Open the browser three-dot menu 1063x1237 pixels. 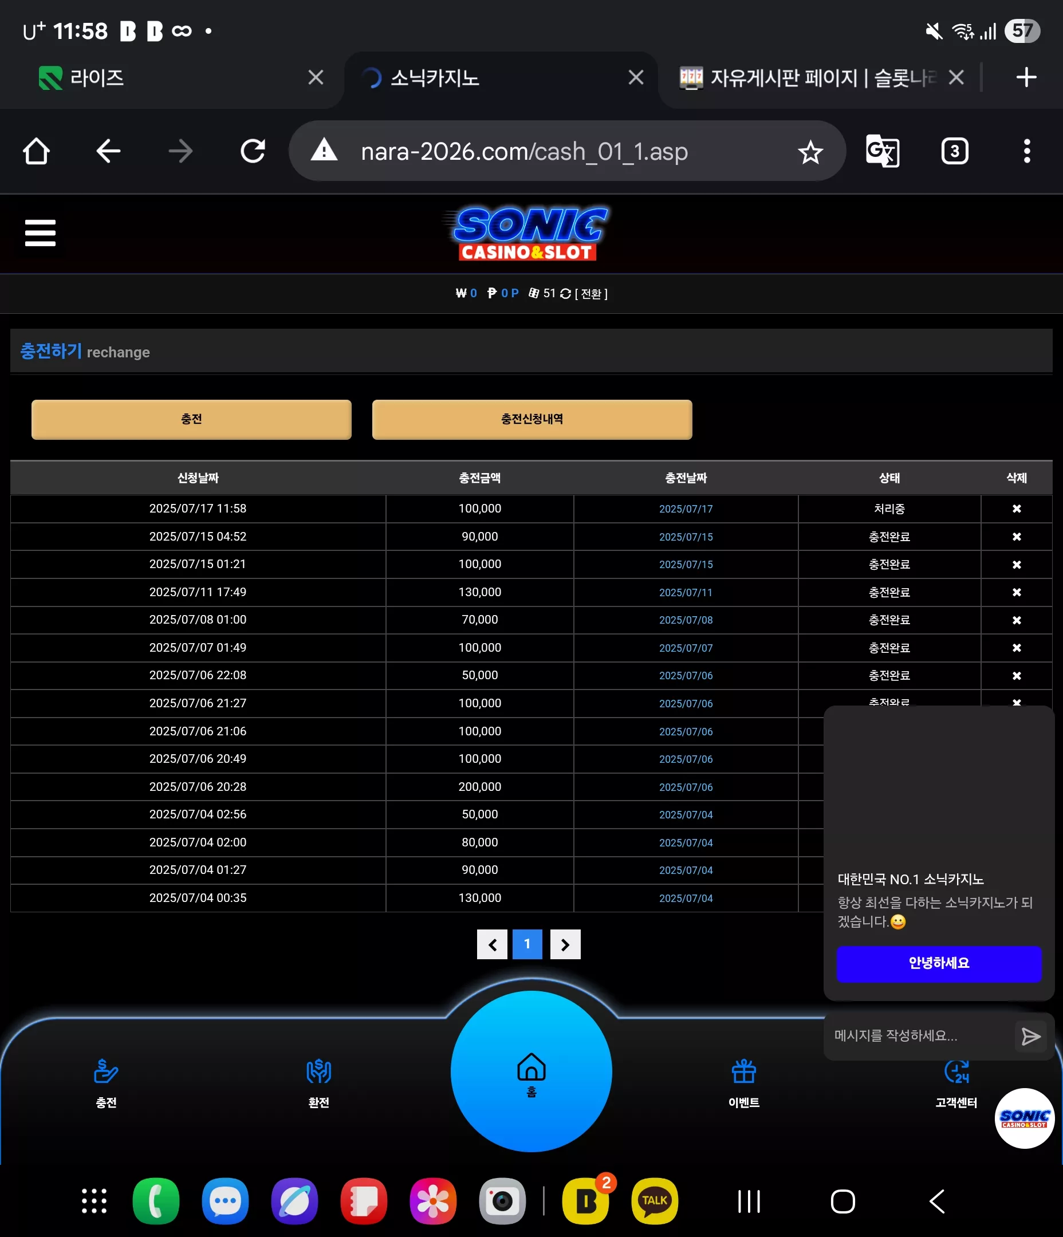[1026, 151]
